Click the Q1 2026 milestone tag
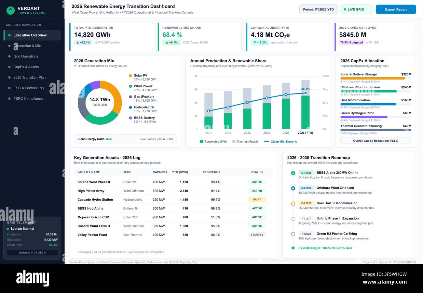This screenshot has height=293, width=423. tap(306, 173)
